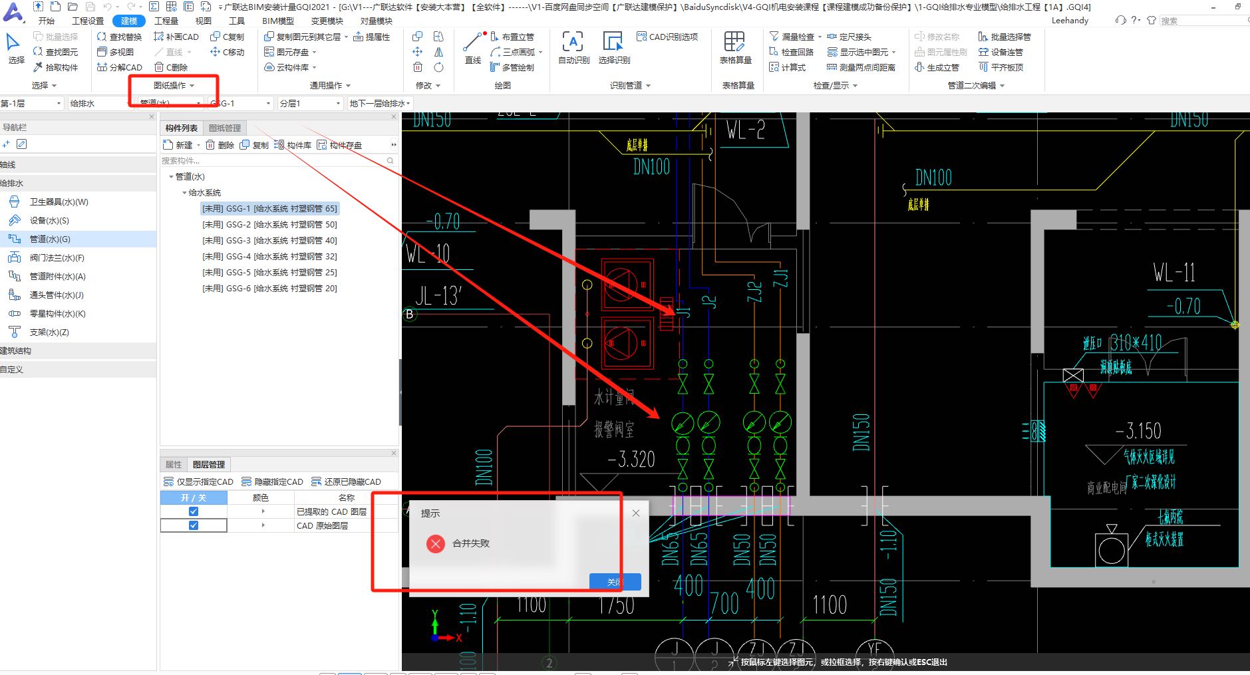This screenshot has height=675, width=1250.
Task: Open 表格算量 tool
Action: [x=735, y=49]
